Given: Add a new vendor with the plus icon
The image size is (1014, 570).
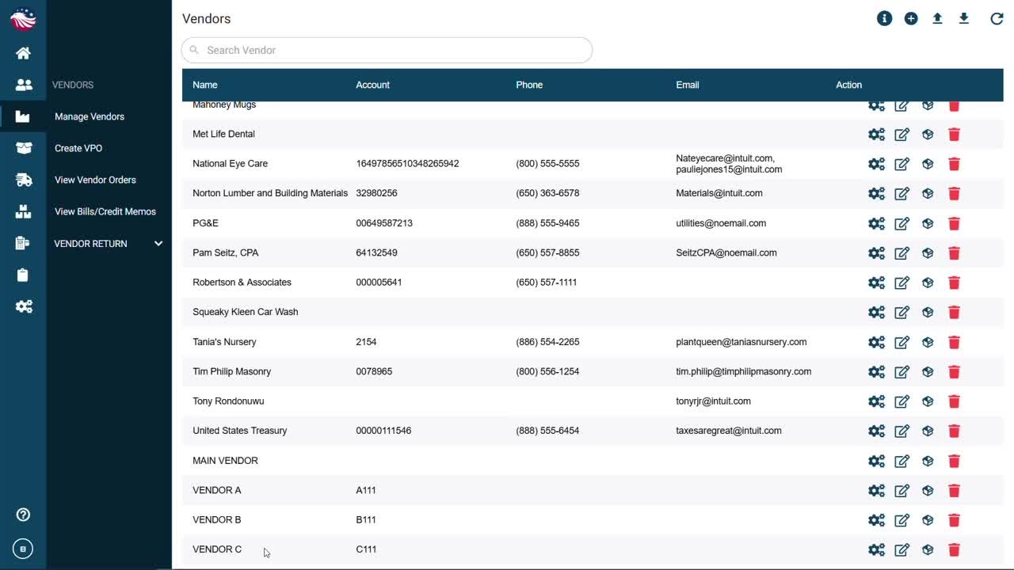Looking at the screenshot, I should tap(911, 18).
